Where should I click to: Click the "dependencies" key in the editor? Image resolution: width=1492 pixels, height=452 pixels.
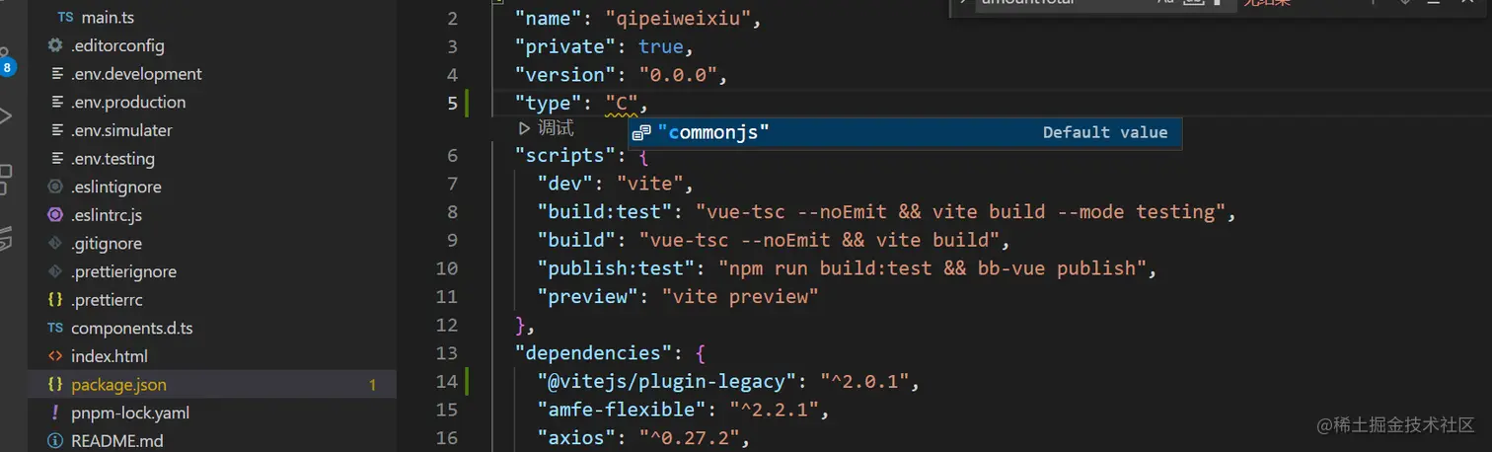pyautogui.click(x=594, y=353)
